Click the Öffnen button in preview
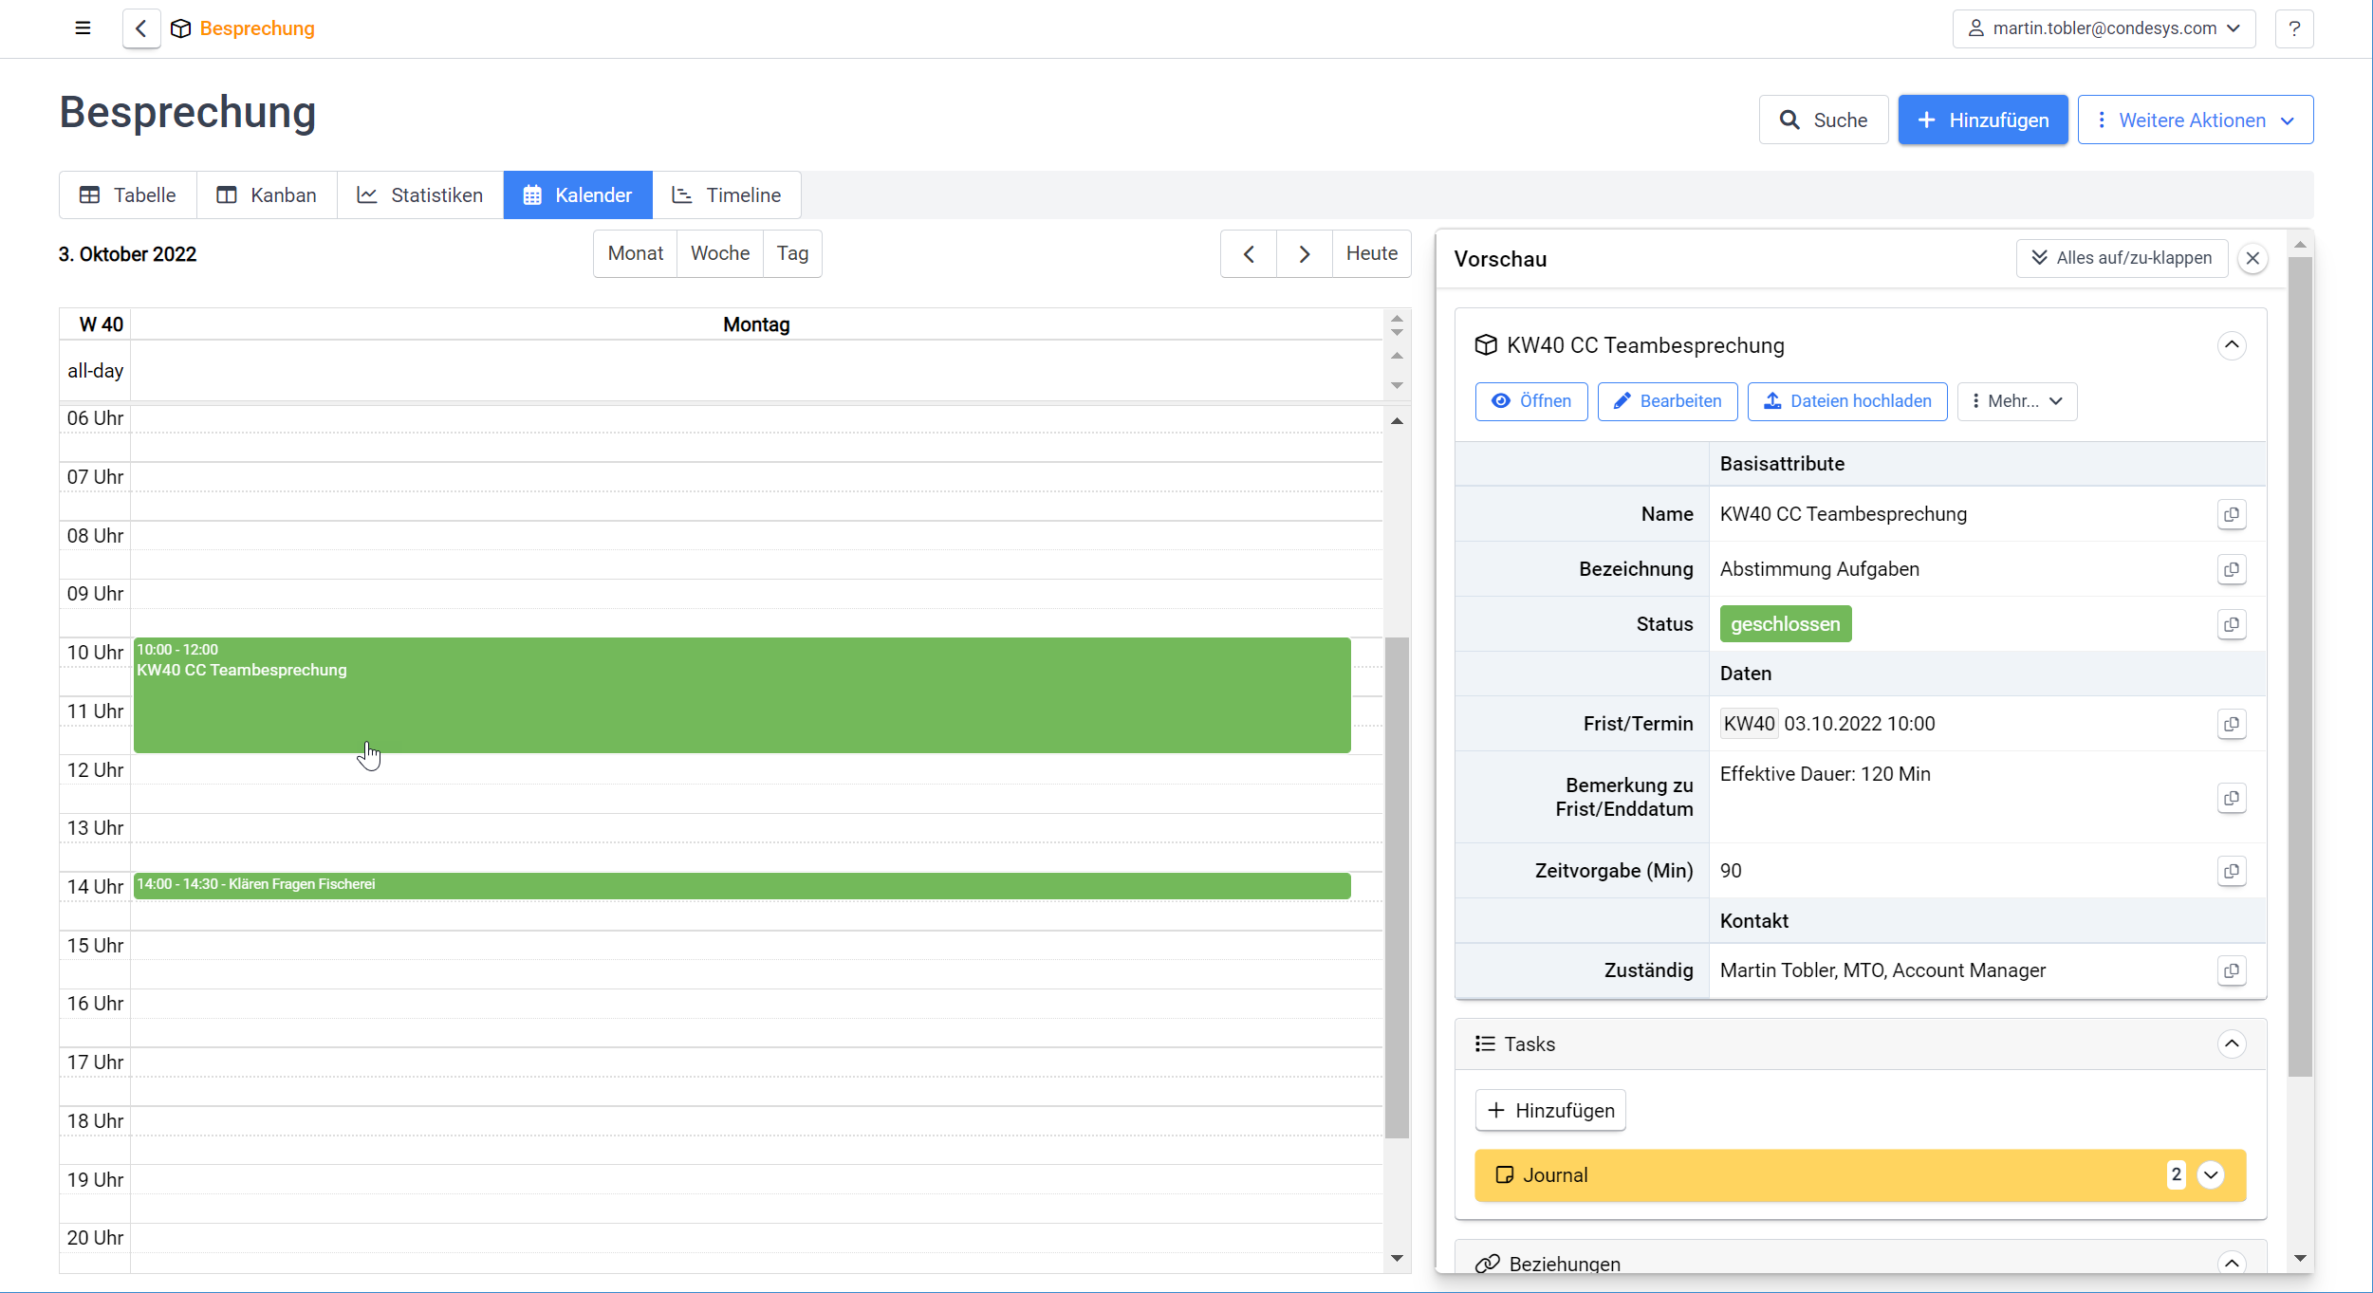 (x=1531, y=401)
